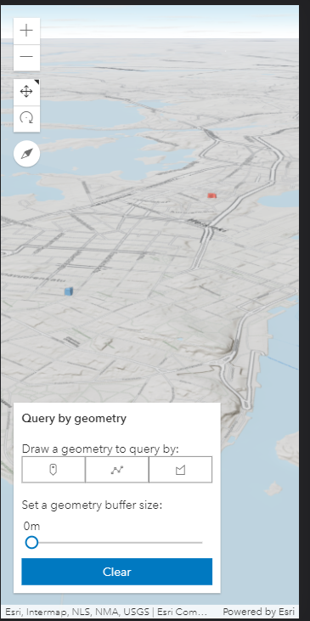Zoom out with the minus button
310x621 pixels.
tap(26, 57)
